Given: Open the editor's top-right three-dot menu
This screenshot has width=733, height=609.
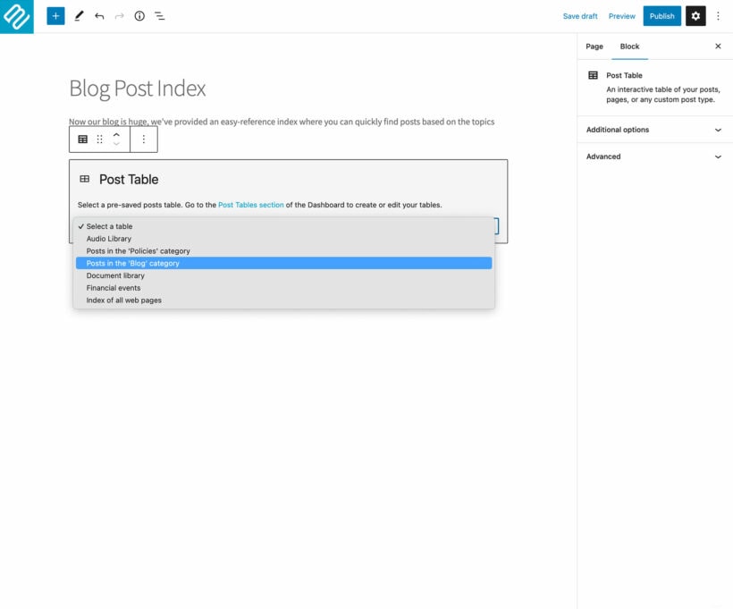Looking at the screenshot, I should click(719, 15).
